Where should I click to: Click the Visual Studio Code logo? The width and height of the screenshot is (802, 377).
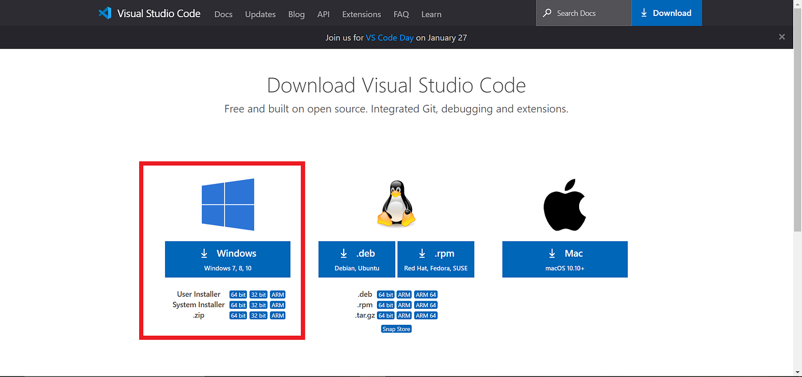105,13
